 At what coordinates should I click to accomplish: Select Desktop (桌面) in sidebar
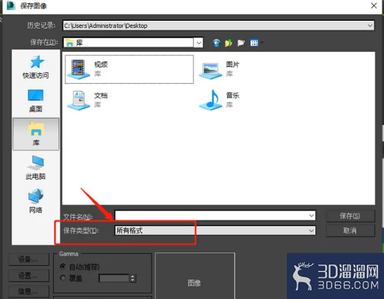36,101
